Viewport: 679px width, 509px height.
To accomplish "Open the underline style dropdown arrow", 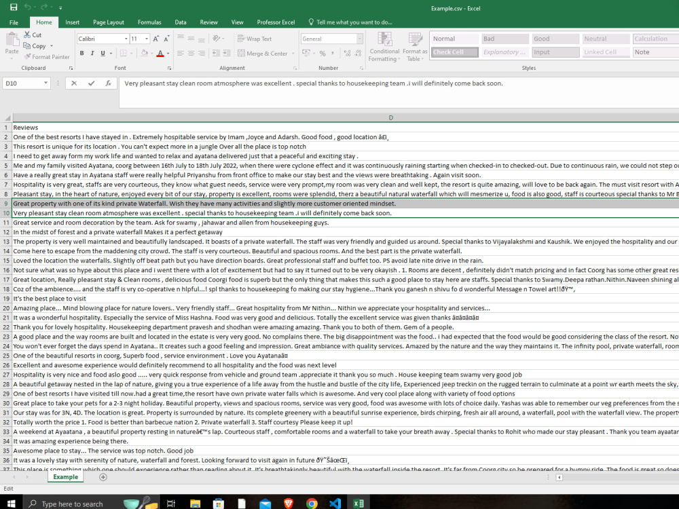I will pos(111,53).
